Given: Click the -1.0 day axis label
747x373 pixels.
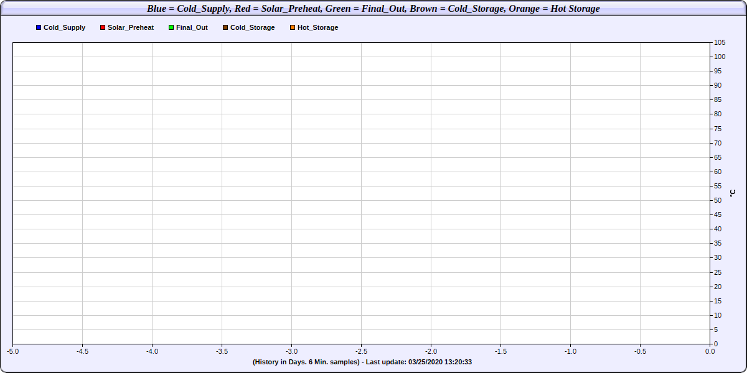Looking at the screenshot, I should pyautogui.click(x=570, y=351).
